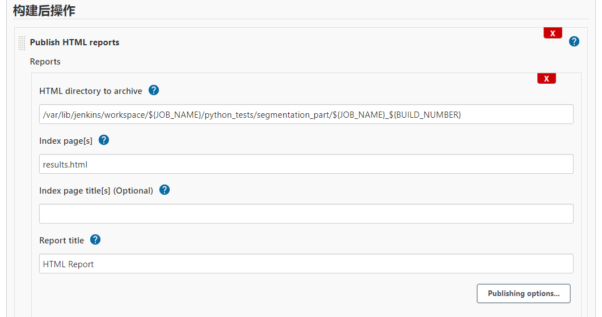Viewport: 602px width, 317px height.
Task: Click the Index page title[s] (Optional) label
Action: (96, 191)
